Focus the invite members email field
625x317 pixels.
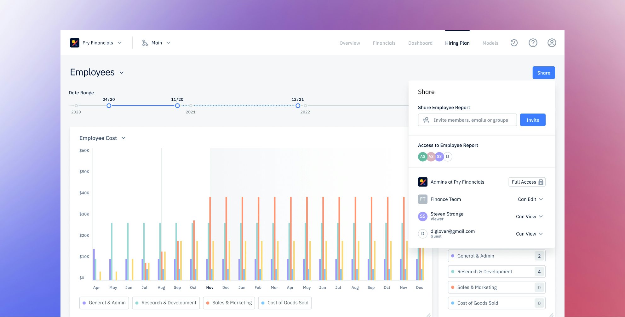(470, 120)
